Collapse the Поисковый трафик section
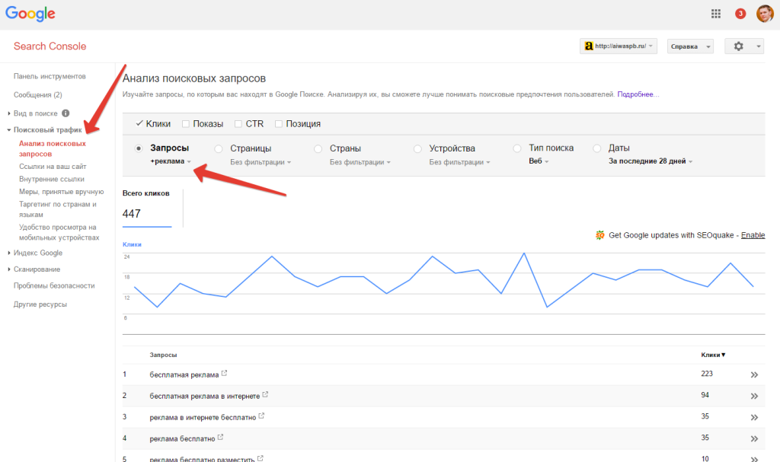This screenshot has height=462, width=780. pos(9,130)
